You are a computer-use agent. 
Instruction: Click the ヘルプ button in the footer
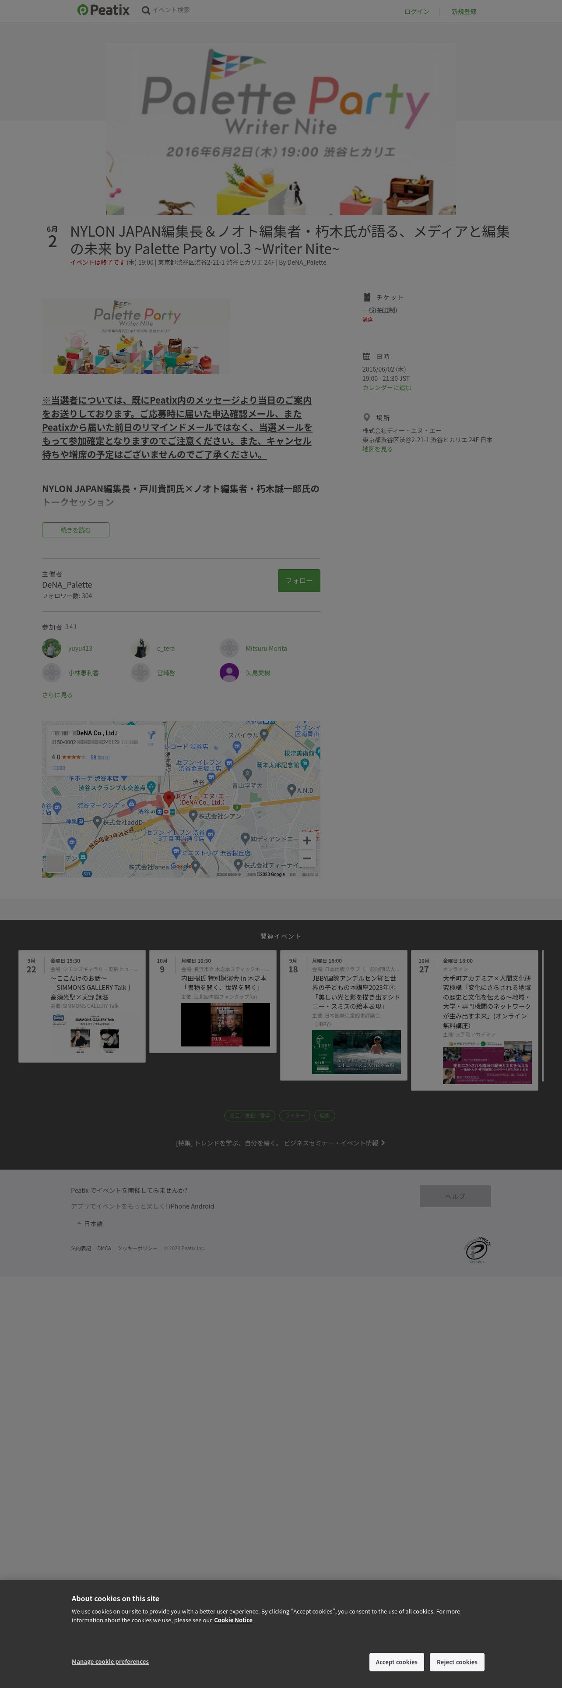click(455, 1196)
